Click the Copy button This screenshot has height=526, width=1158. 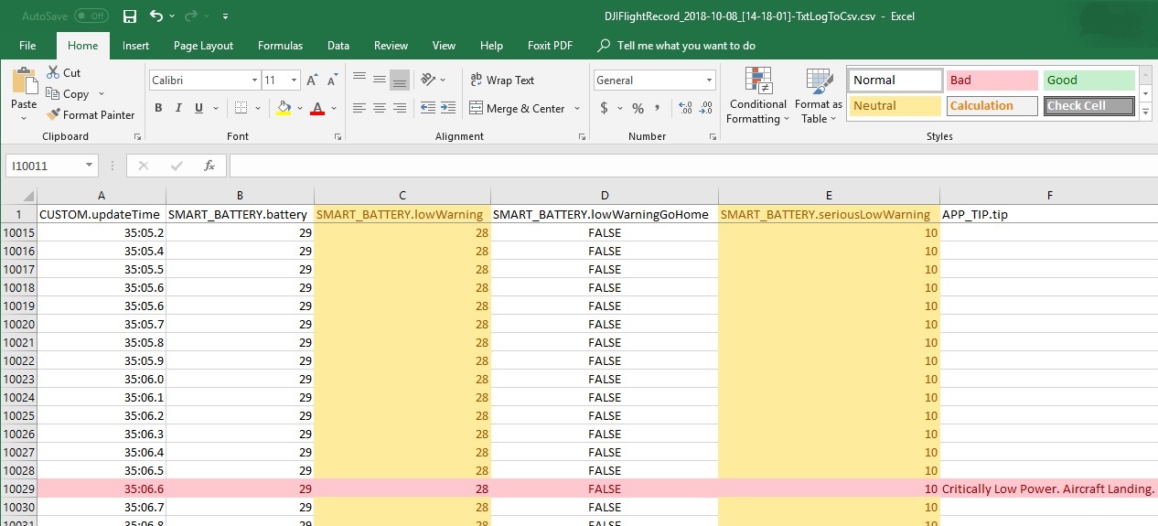(x=68, y=94)
